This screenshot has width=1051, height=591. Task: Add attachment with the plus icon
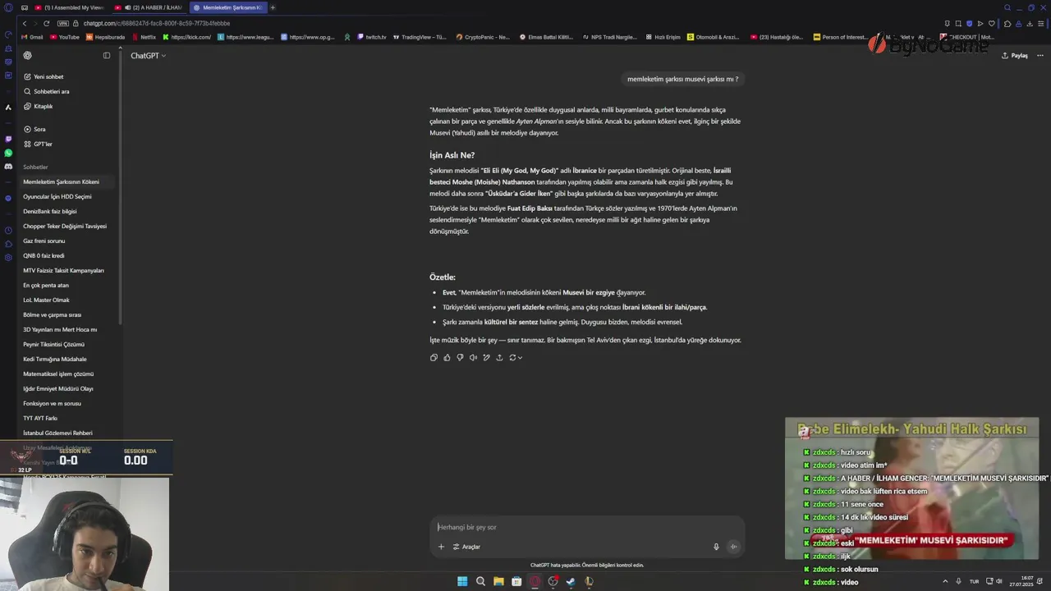coord(441,547)
